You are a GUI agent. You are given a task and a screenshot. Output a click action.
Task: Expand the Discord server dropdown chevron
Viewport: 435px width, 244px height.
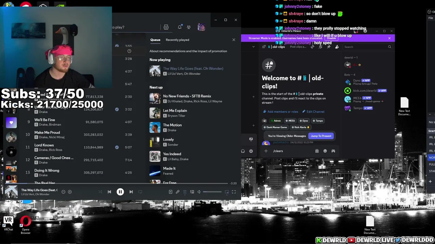click(x=253, y=47)
